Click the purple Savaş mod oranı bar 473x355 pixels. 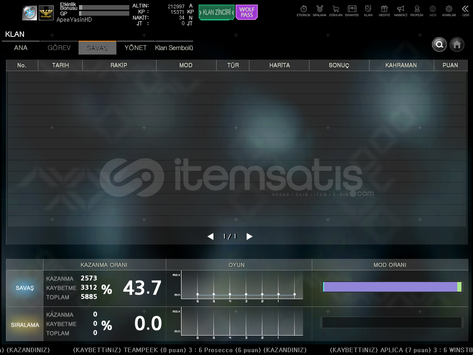pyautogui.click(x=390, y=287)
